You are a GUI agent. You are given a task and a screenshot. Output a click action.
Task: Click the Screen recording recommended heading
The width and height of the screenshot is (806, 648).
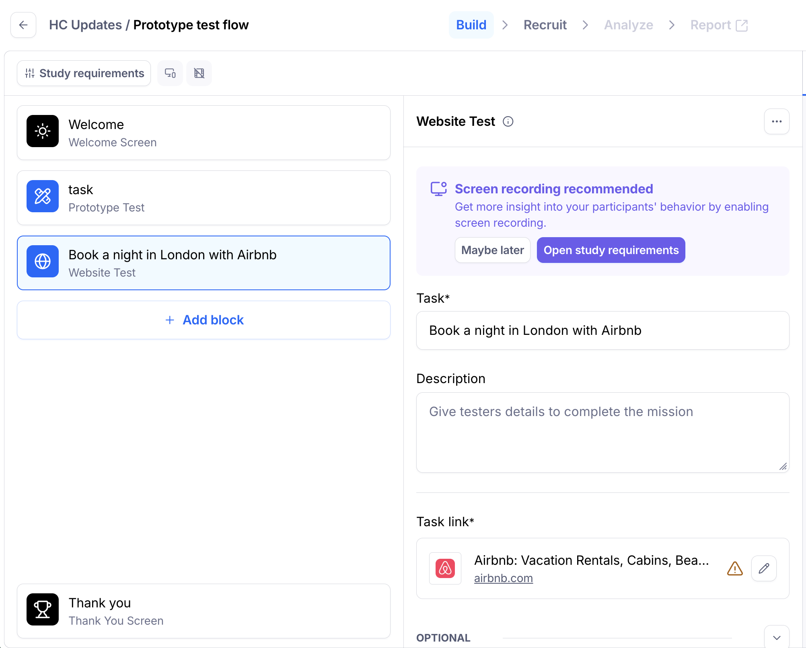pos(554,189)
